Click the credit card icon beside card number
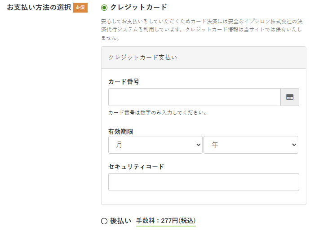 (290, 97)
